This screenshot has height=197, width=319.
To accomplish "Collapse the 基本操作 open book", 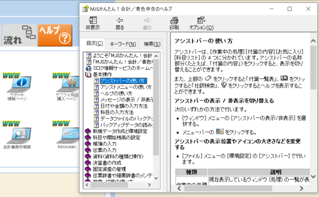I will tap(88, 74).
